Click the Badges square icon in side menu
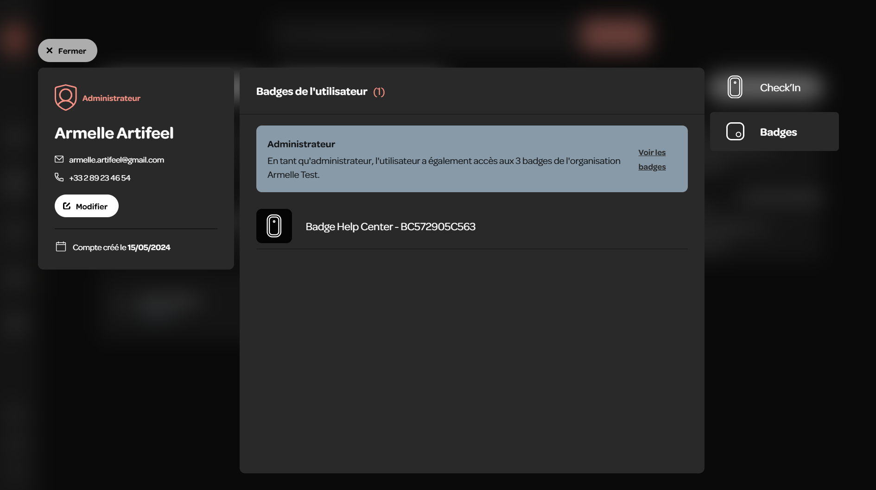The image size is (876, 490). click(735, 132)
